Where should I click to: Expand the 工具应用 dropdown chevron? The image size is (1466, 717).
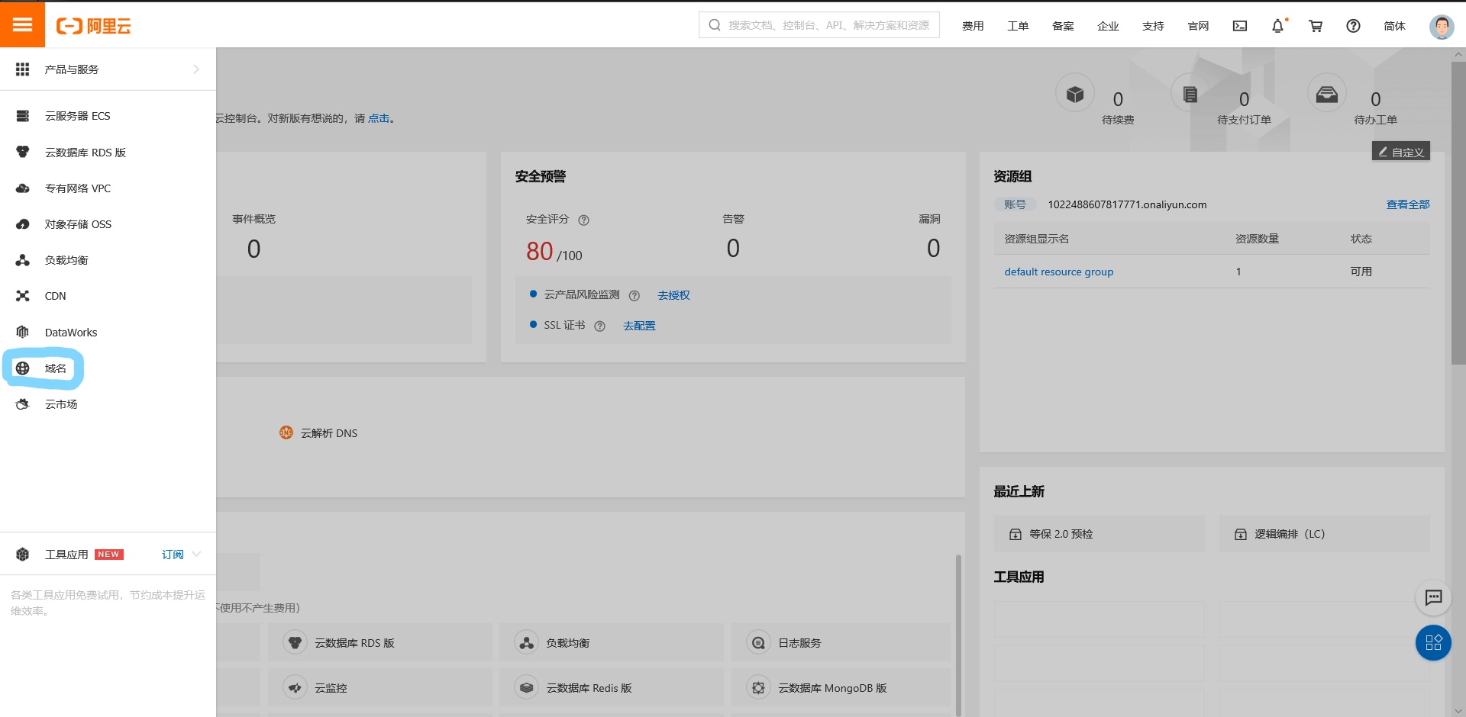[196, 555]
